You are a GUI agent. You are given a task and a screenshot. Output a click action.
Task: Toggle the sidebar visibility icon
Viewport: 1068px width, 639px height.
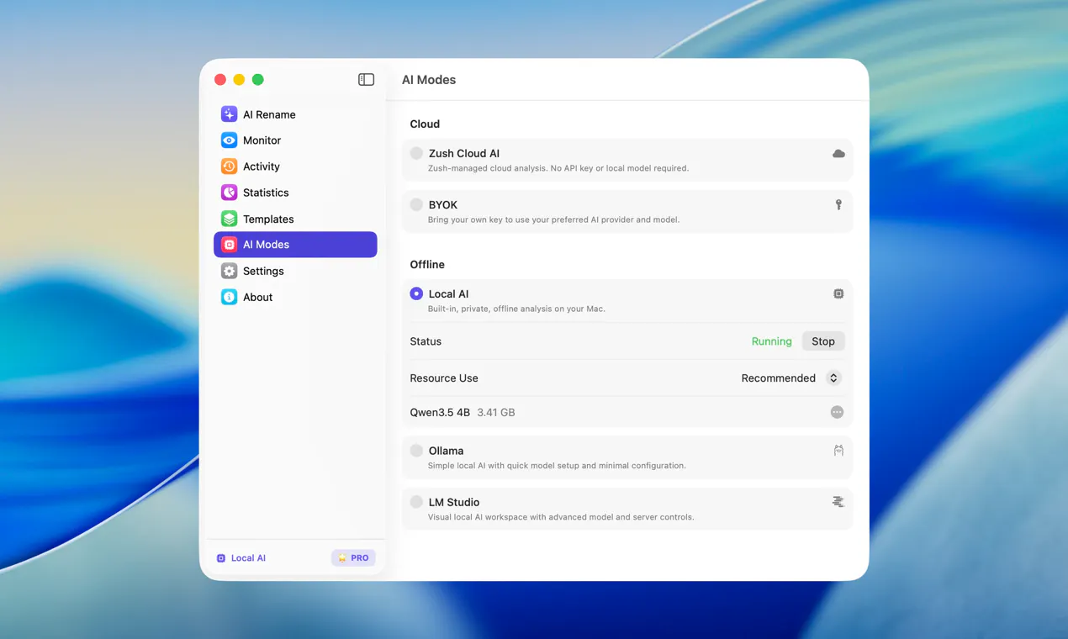pyautogui.click(x=366, y=79)
